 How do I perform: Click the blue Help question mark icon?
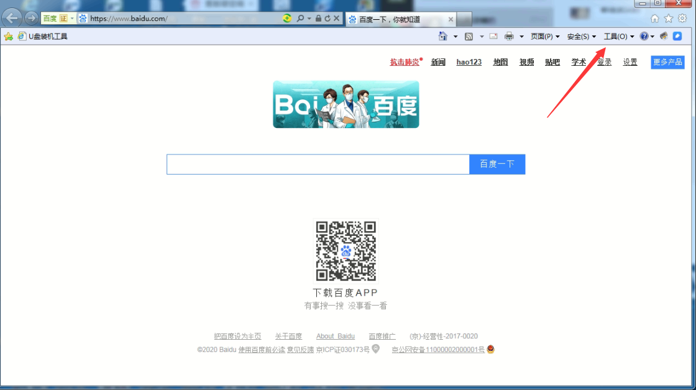click(644, 37)
